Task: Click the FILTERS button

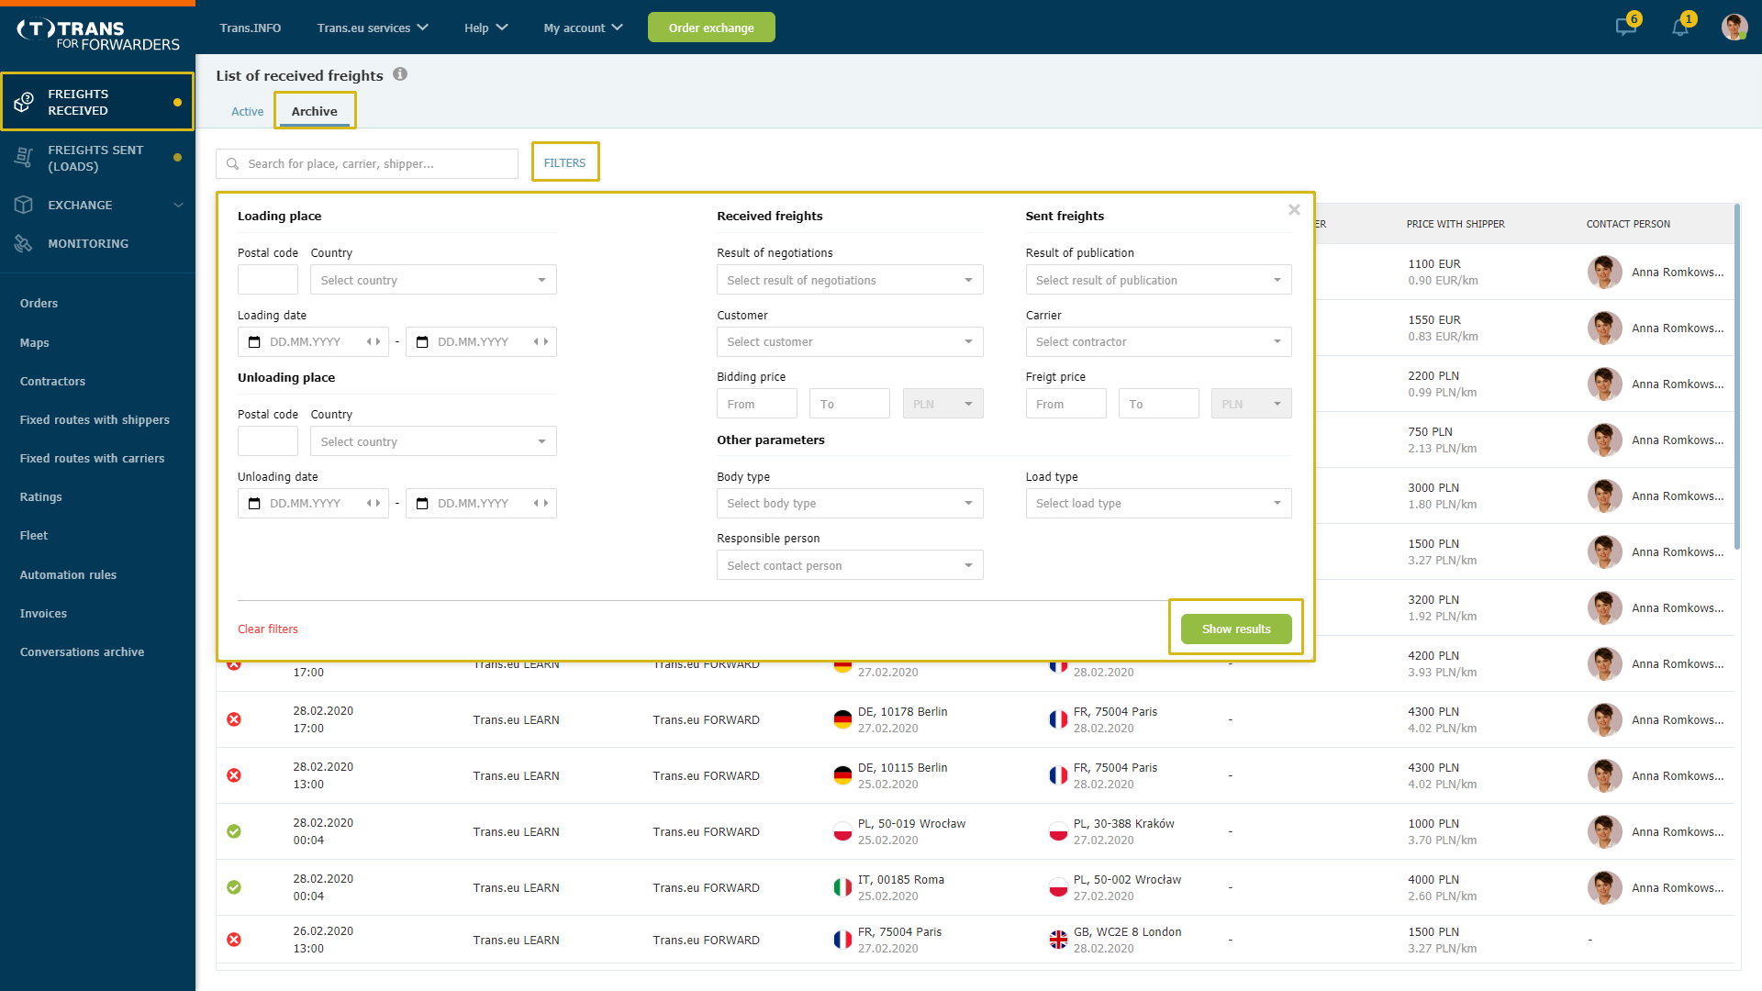Action: coord(564,162)
